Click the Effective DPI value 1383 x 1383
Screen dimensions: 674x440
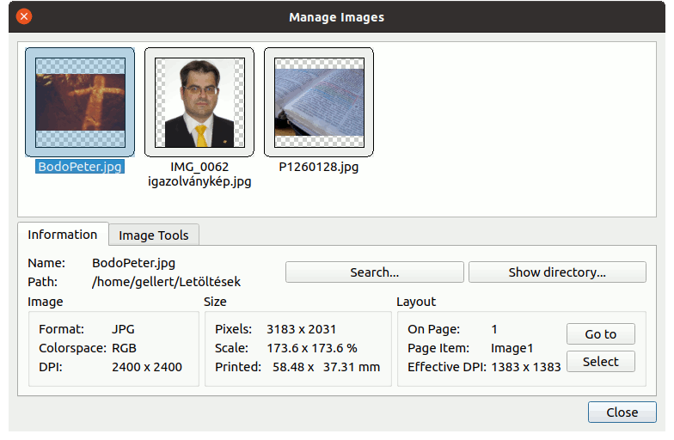[525, 367]
